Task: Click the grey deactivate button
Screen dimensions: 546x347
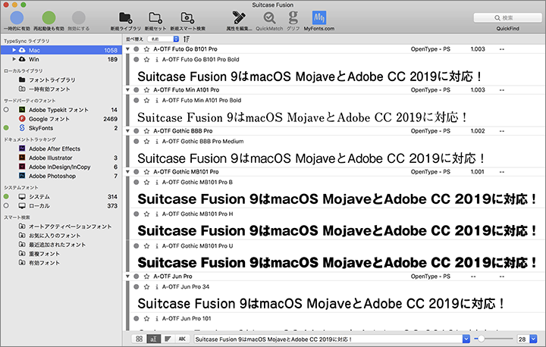Action: [x=79, y=17]
